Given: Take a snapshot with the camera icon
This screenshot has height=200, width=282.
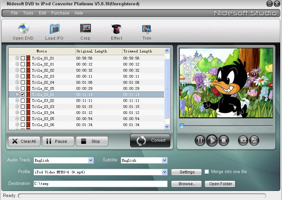Looking at the screenshot, I should click(x=243, y=141).
